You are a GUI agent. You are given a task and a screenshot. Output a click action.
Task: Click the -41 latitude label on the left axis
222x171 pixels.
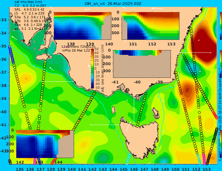3,125
